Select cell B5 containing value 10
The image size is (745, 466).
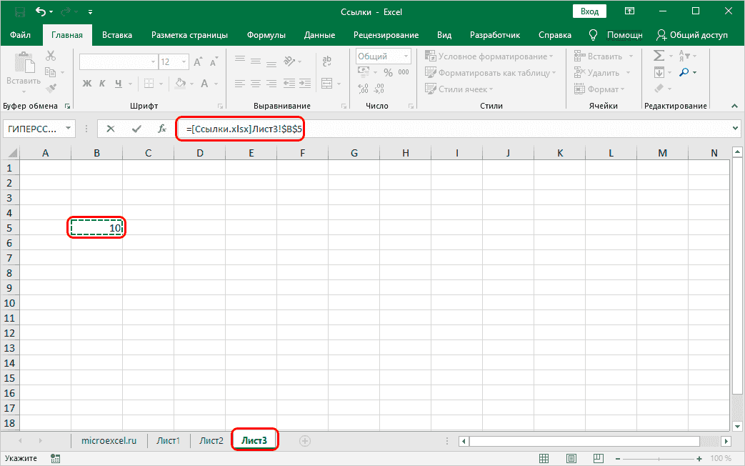coord(96,228)
